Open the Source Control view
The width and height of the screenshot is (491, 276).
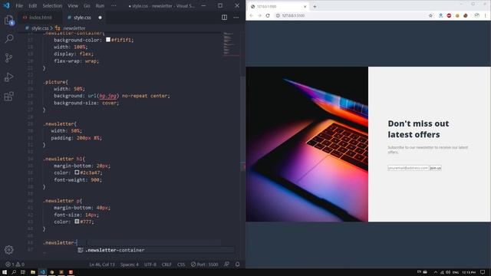tap(9, 58)
